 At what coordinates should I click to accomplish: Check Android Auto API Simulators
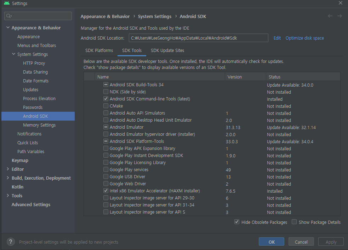point(106,113)
